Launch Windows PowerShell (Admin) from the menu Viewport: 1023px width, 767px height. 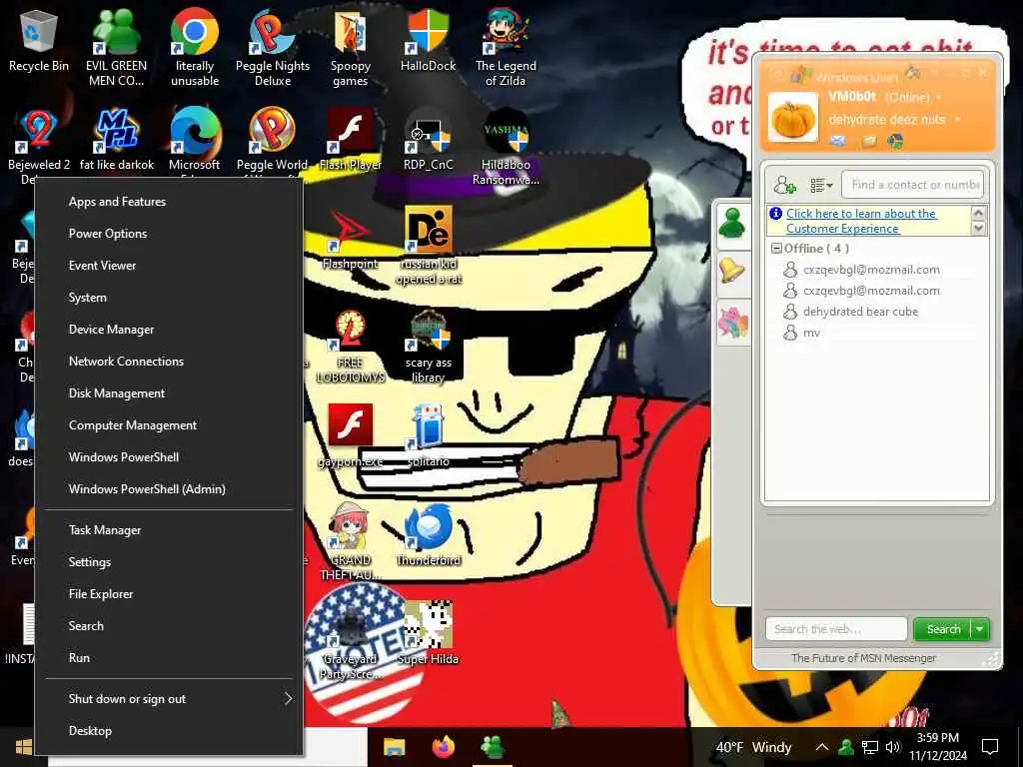pyautogui.click(x=170, y=489)
